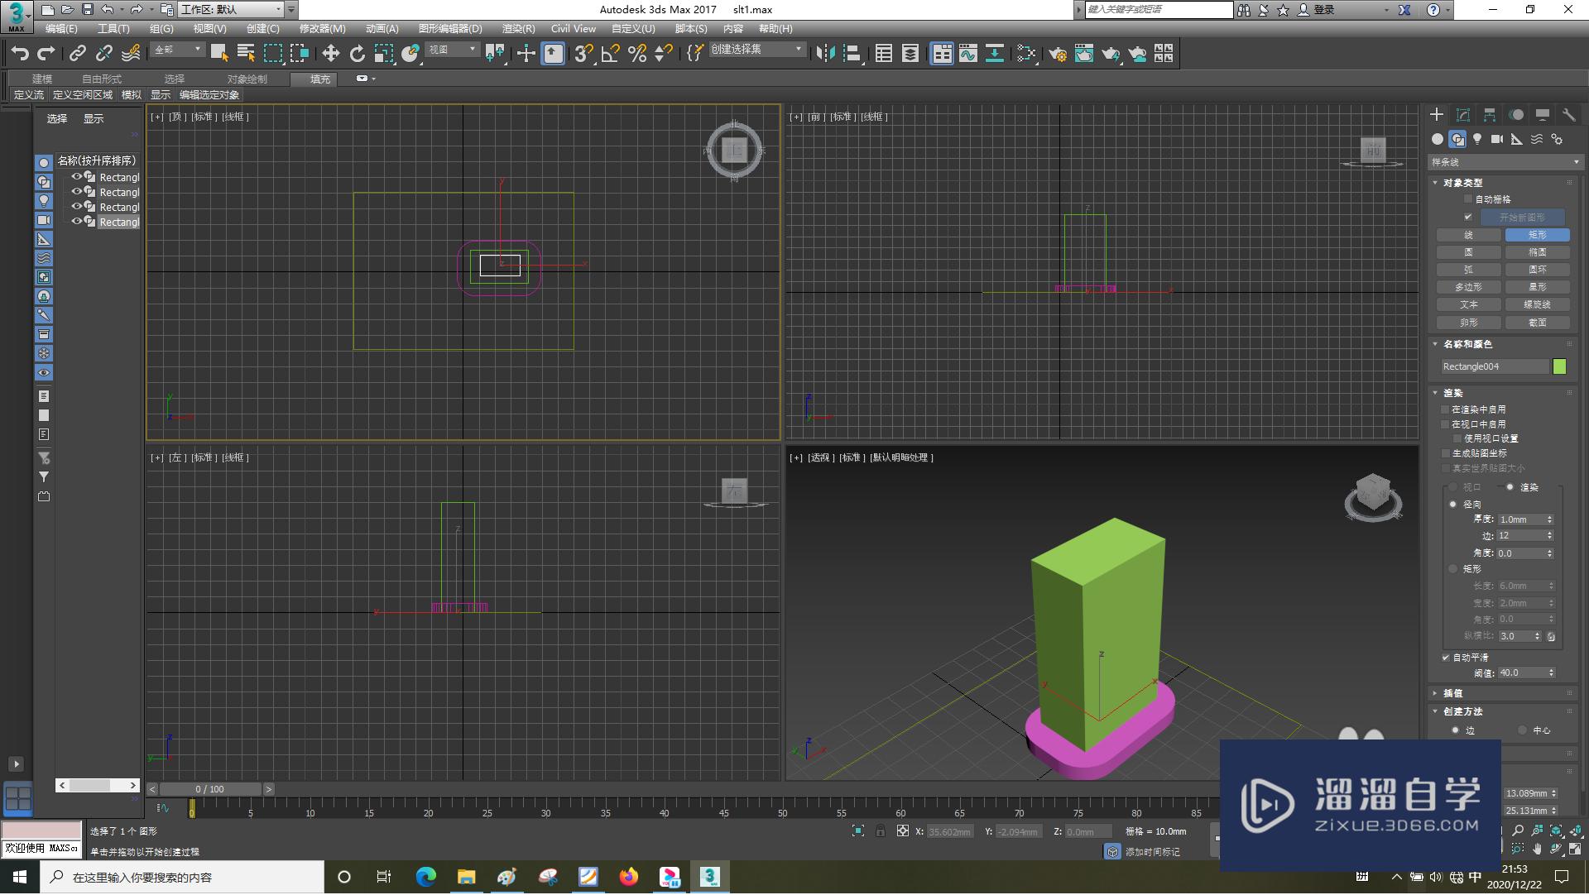
Task: Click the Mirror tool icon
Action: 825,54
